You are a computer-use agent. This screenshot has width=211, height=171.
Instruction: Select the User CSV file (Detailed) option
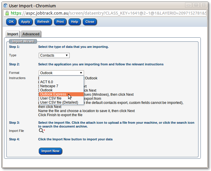[x=59, y=102]
